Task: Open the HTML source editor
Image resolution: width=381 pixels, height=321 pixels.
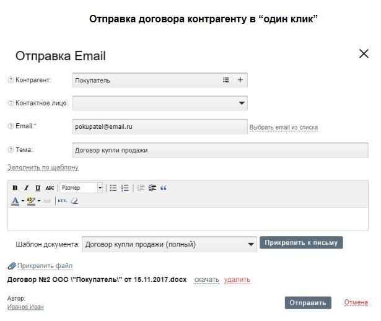Action: pyautogui.click(x=62, y=201)
